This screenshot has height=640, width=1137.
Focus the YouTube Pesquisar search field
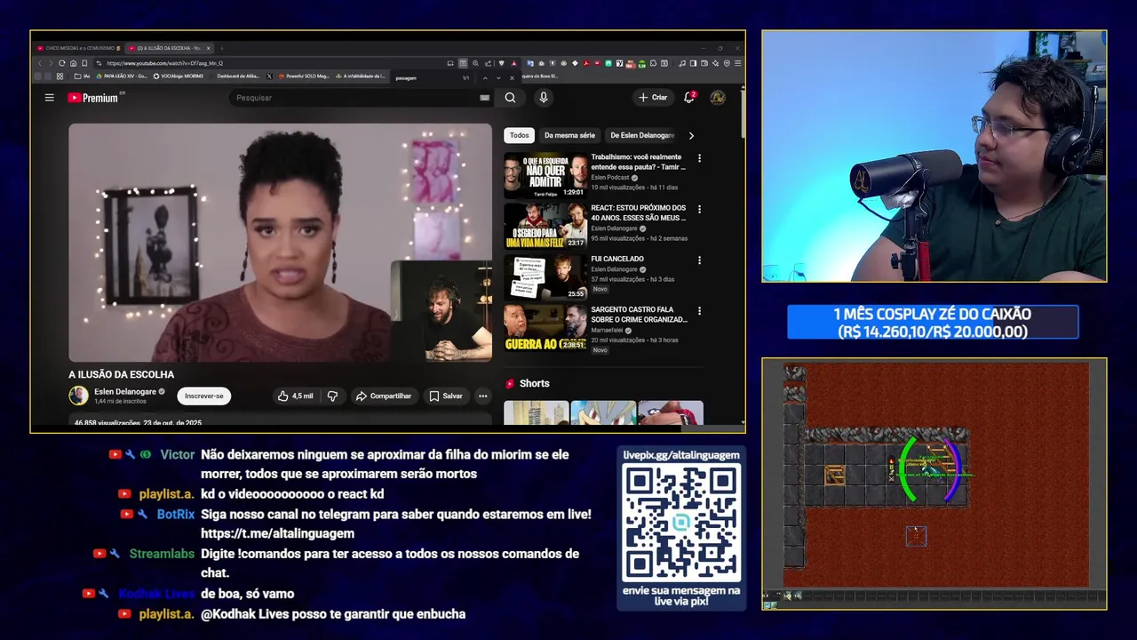[x=355, y=98]
